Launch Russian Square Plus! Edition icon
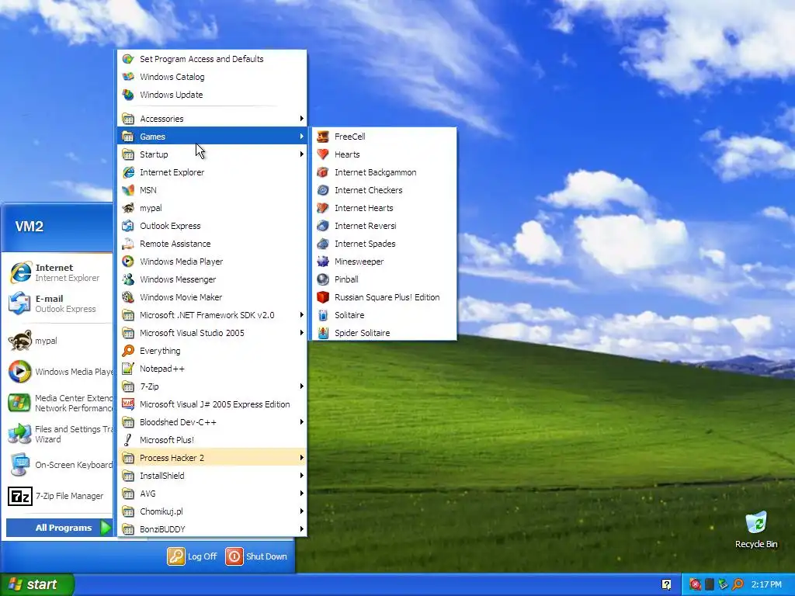Image resolution: width=795 pixels, height=596 pixels. click(x=322, y=297)
